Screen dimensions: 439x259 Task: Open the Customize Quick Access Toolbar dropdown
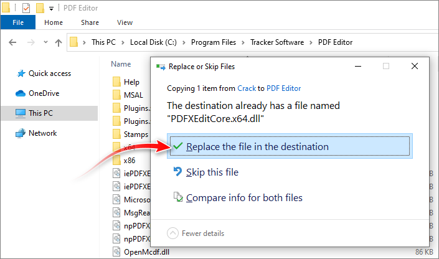click(51, 9)
